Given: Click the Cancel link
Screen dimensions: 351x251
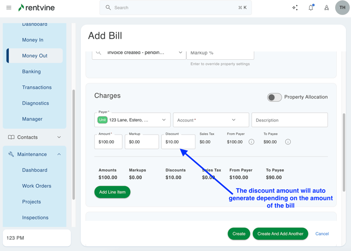Looking at the screenshot, I should pyautogui.click(x=322, y=234).
